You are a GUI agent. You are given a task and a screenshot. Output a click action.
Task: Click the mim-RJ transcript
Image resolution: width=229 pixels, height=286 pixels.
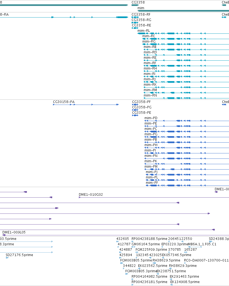click(x=150, y=79)
